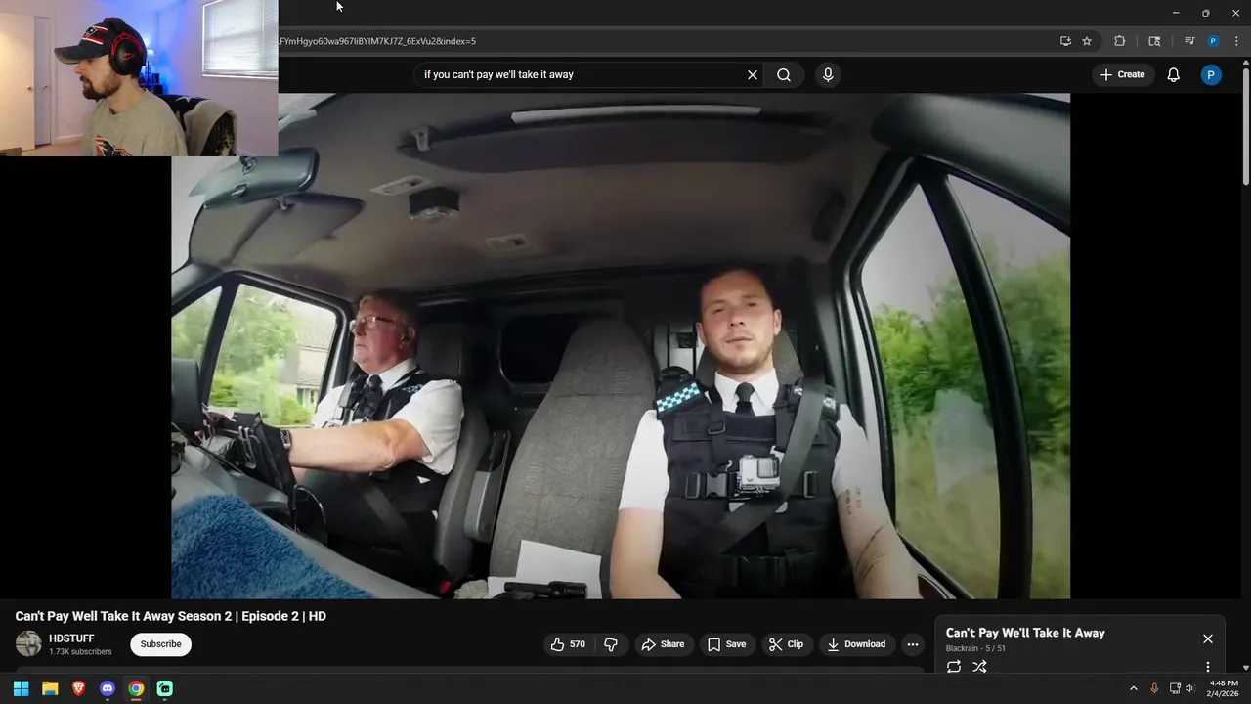
Task: Expand the system tray hidden icons chevron
Action: [x=1134, y=688]
